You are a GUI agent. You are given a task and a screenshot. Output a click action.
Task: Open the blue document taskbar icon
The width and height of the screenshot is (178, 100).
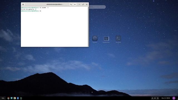[x=18, y=98]
